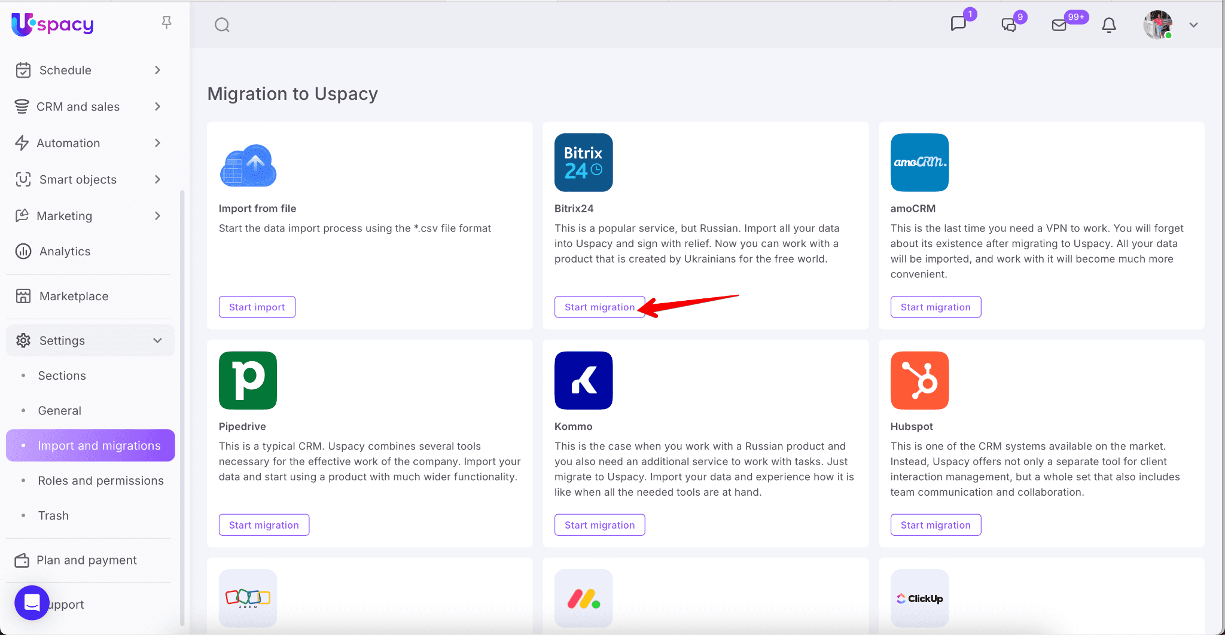This screenshot has width=1225, height=635.
Task: Open chat messages icon with badge 1
Action: [958, 24]
